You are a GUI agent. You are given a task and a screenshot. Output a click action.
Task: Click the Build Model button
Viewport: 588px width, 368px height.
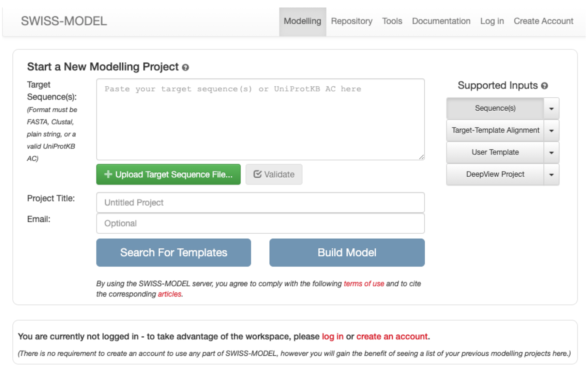[x=347, y=253]
